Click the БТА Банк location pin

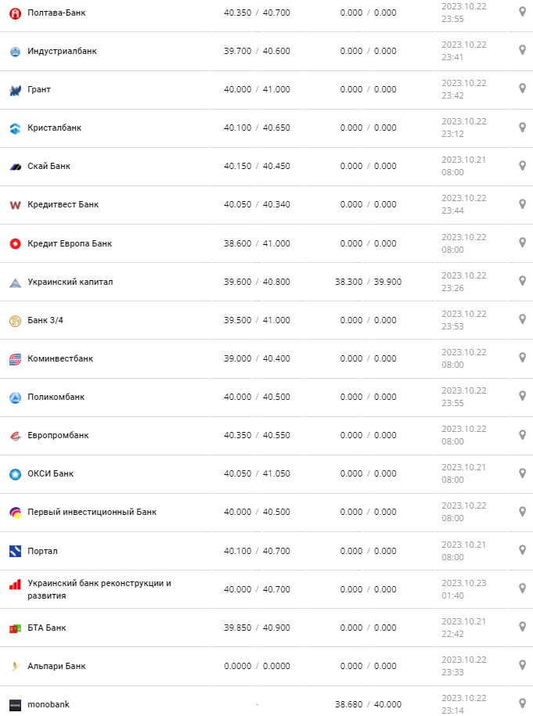[522, 626]
